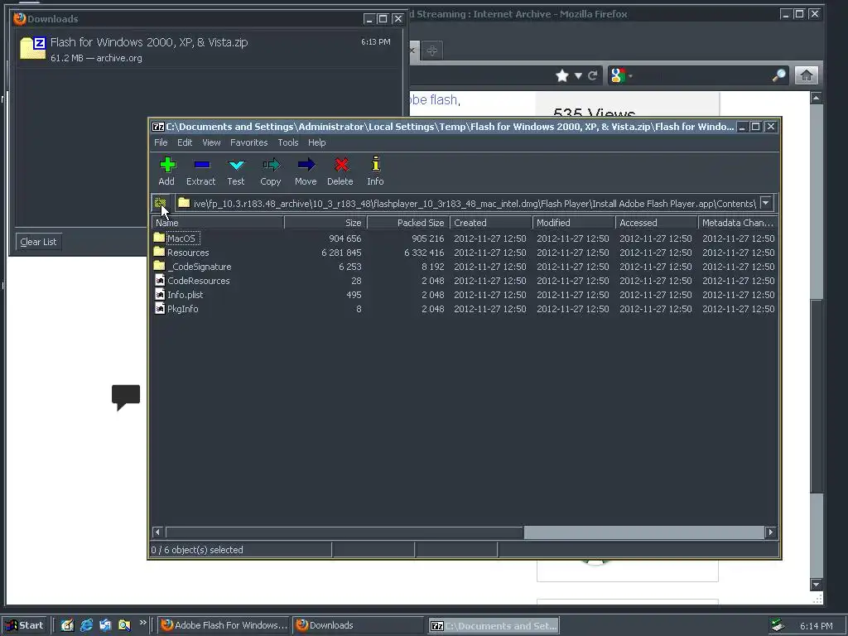Open the Help menu
The height and width of the screenshot is (636, 848).
[x=317, y=142]
